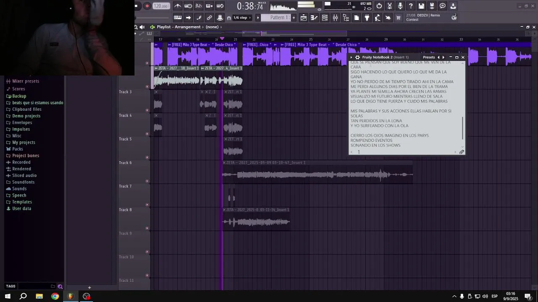
Task: Click the snap magnet icon
Action: pyautogui.click(x=229, y=18)
